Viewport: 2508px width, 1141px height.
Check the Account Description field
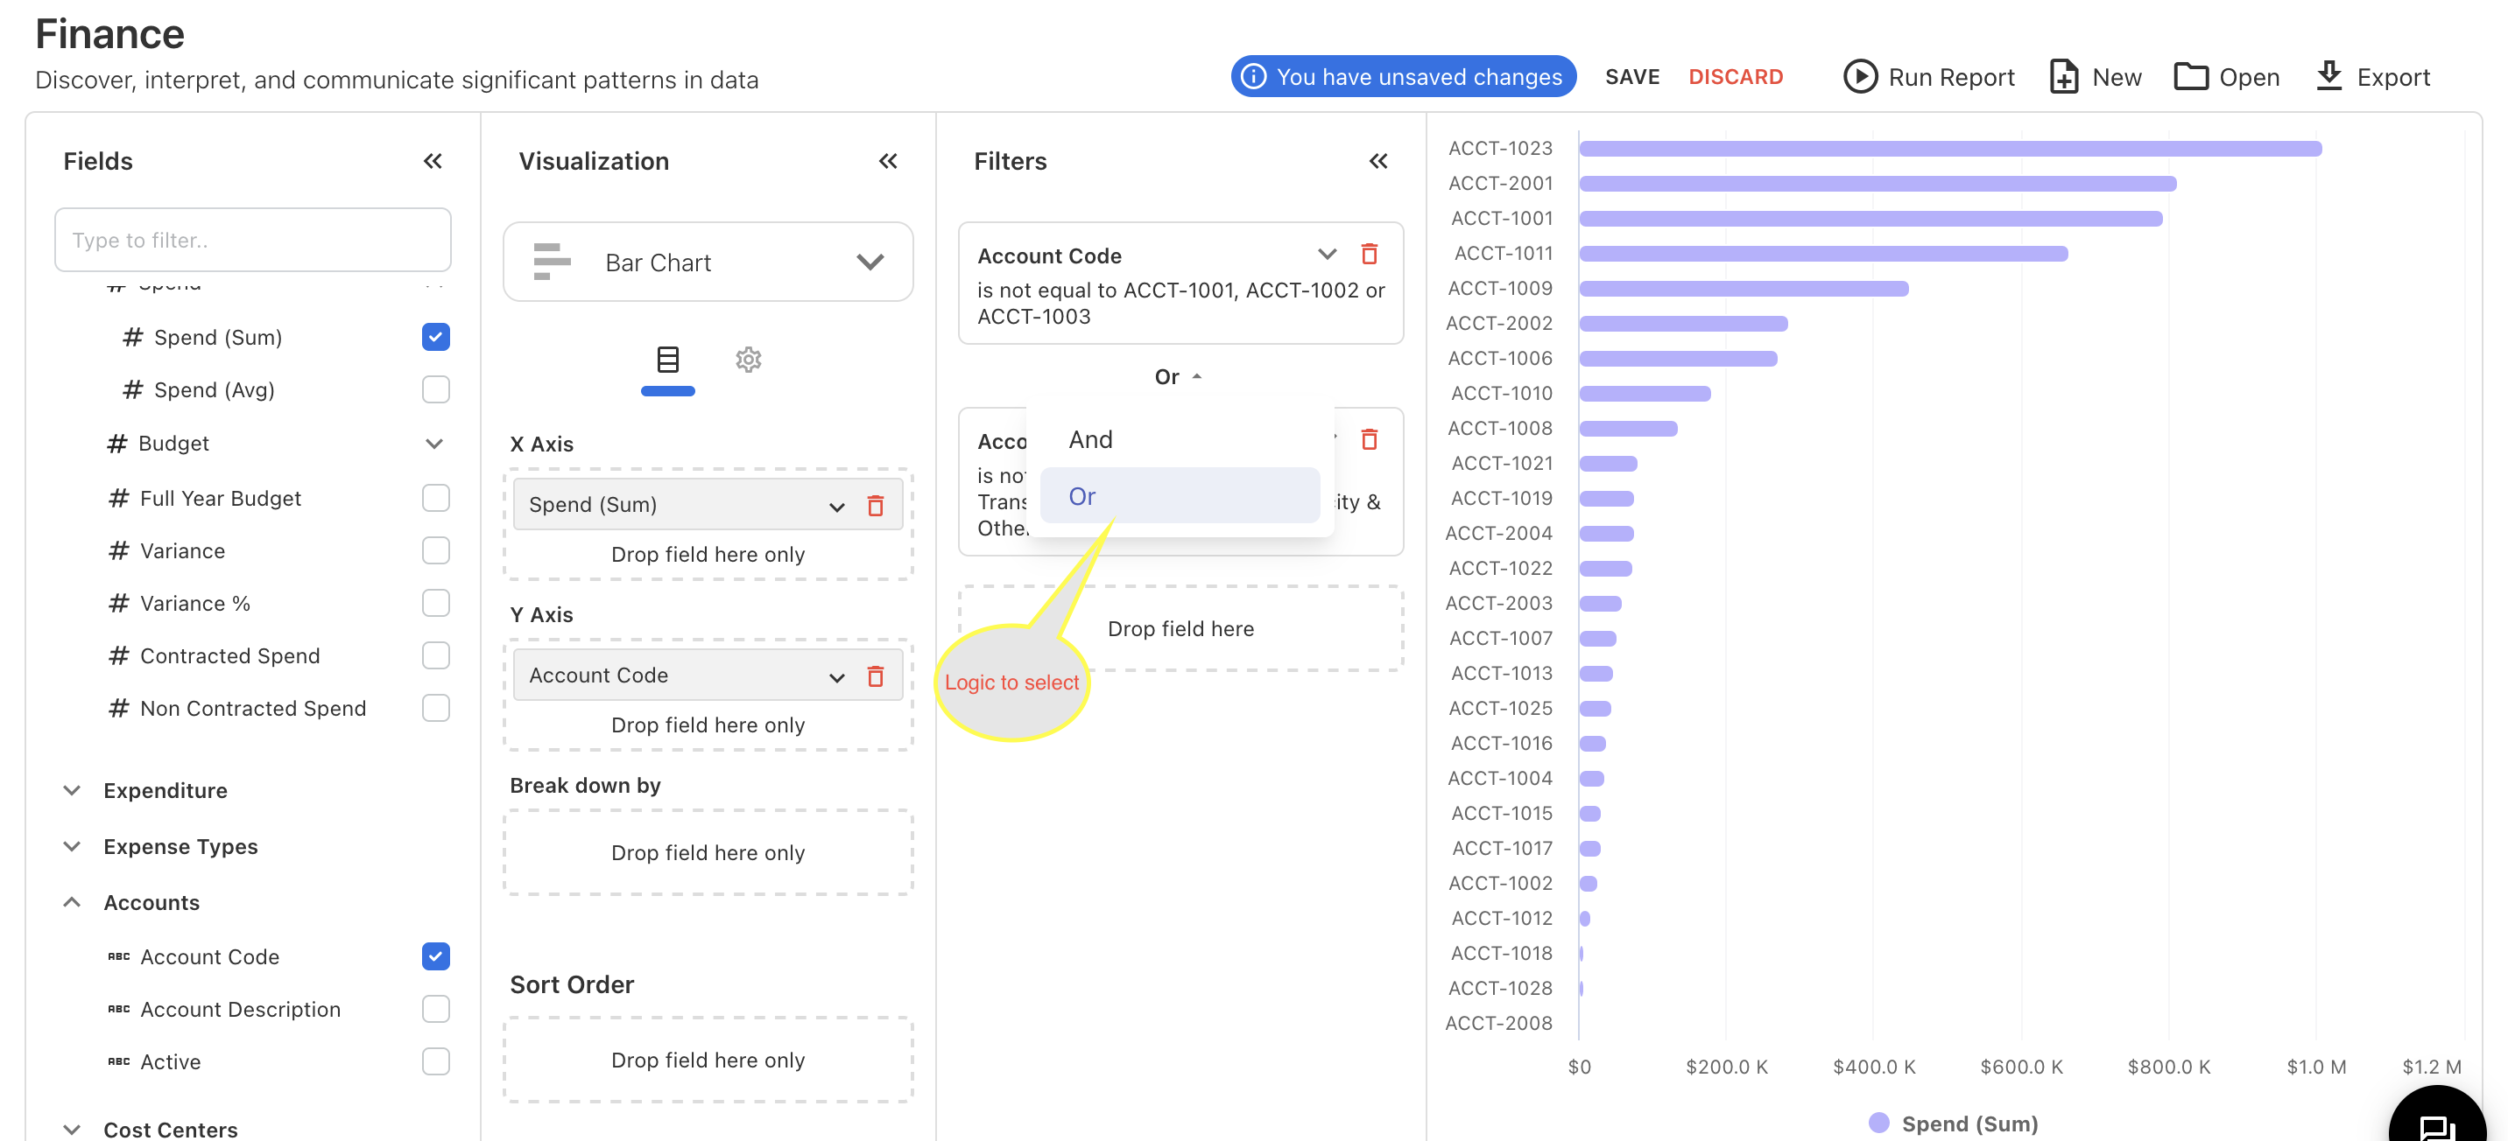coord(435,1010)
